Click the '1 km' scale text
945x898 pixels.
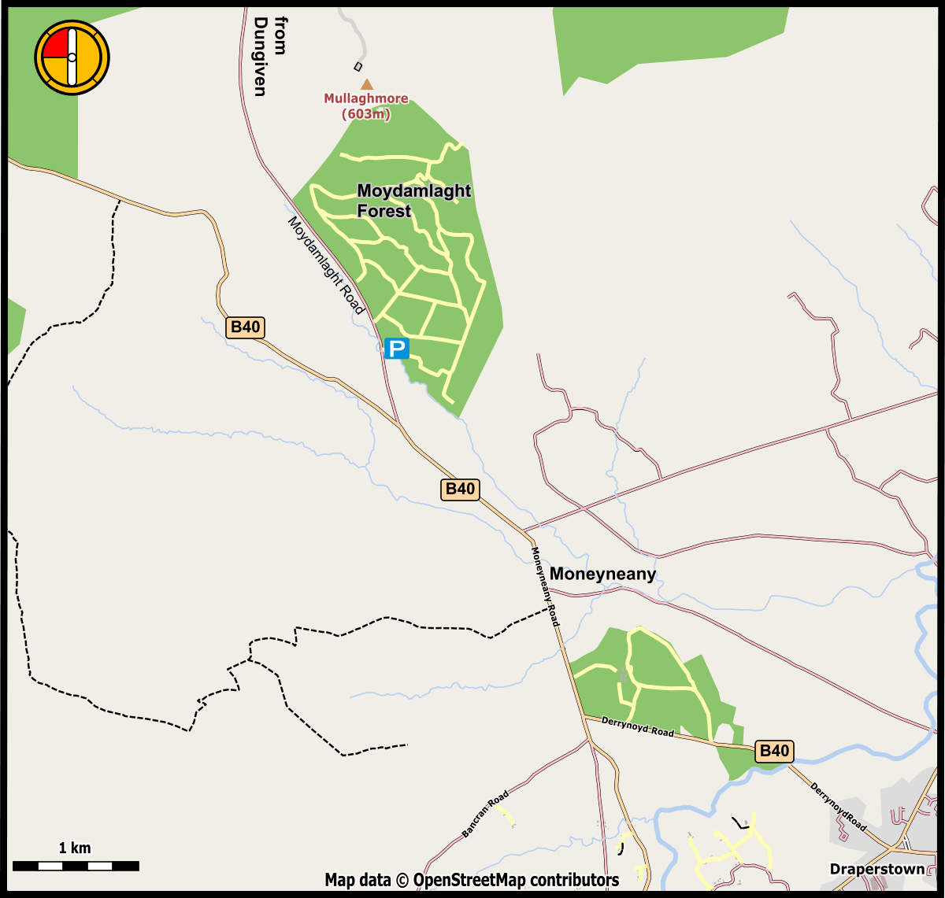point(75,848)
